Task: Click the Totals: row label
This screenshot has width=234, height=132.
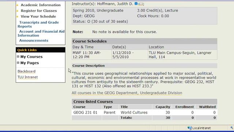Action: tap(126, 118)
